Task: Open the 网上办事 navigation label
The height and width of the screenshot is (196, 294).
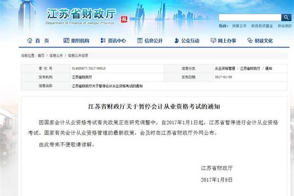Action: pos(227,41)
